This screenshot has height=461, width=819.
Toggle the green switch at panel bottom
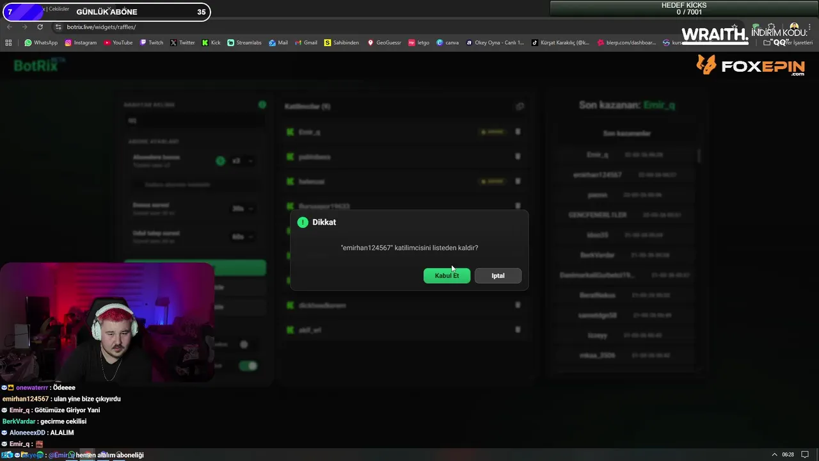click(248, 366)
